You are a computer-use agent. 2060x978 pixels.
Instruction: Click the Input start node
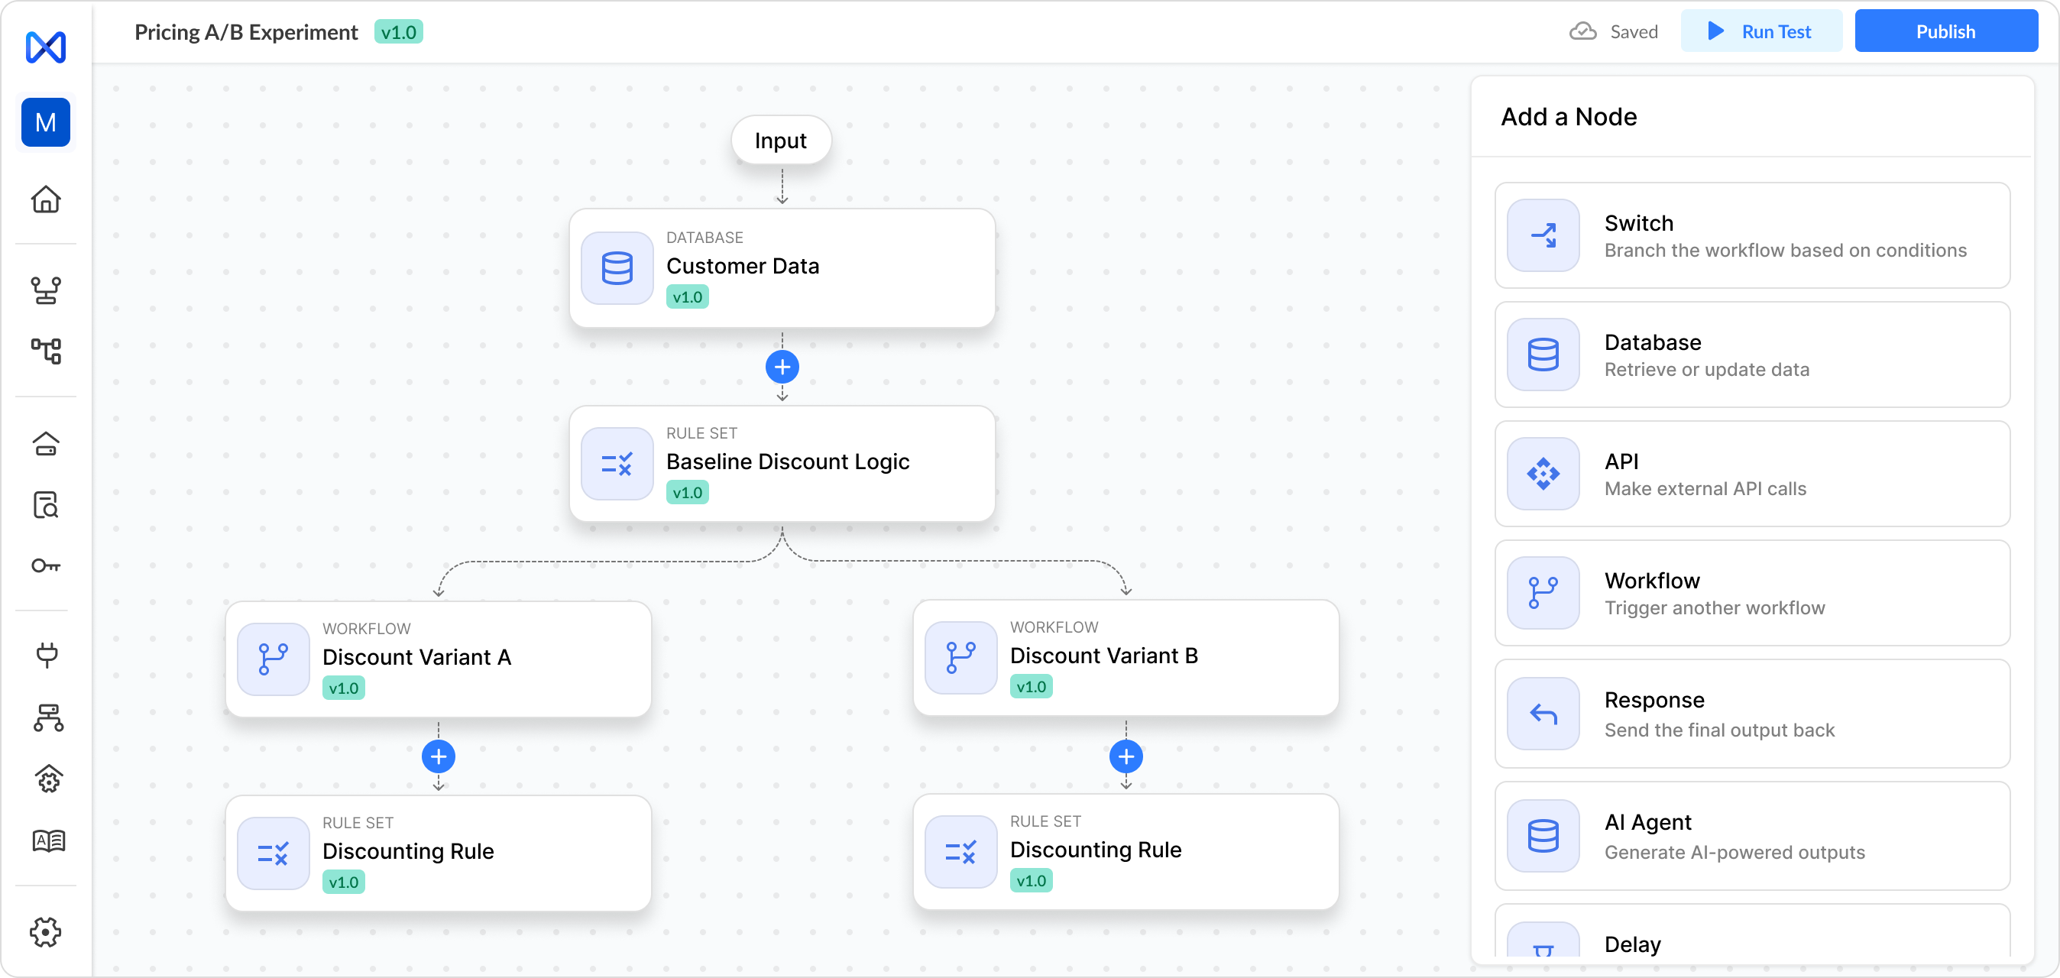pos(780,141)
